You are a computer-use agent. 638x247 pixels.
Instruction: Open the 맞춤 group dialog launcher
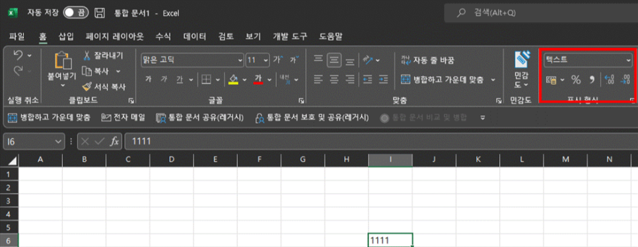[x=499, y=101]
